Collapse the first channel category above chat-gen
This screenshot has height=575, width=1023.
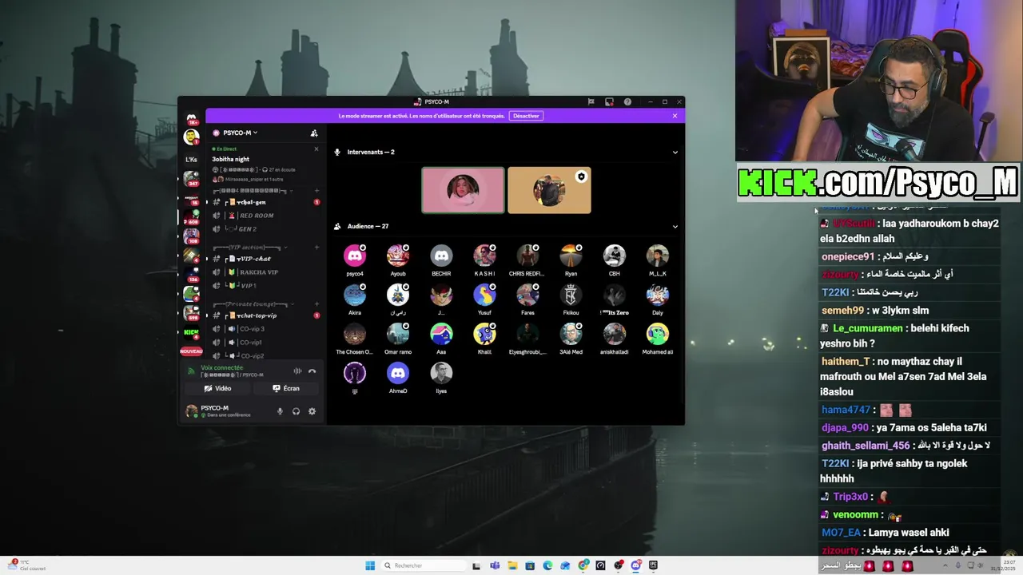tap(252, 191)
